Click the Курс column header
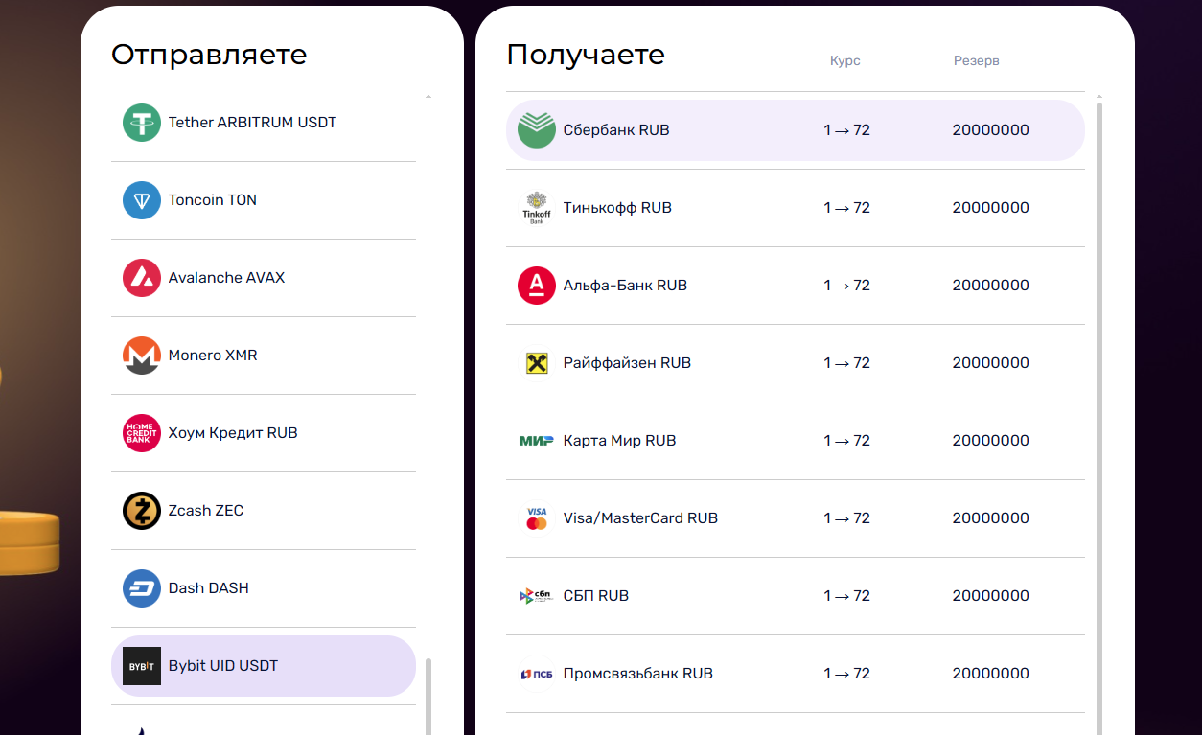 pyautogui.click(x=845, y=60)
